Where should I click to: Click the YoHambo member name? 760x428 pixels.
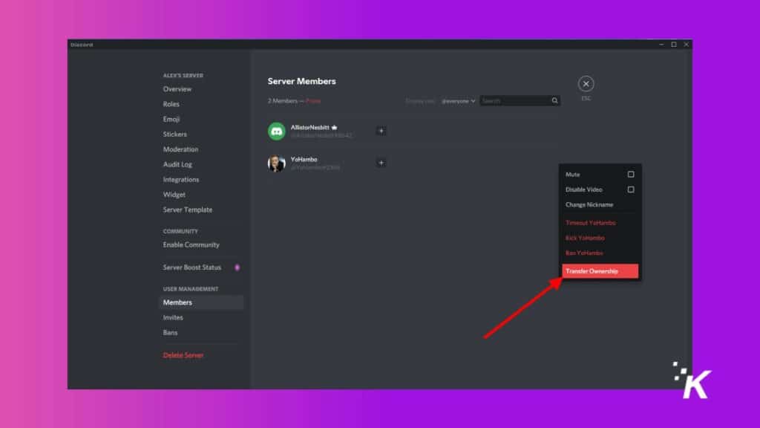(304, 159)
